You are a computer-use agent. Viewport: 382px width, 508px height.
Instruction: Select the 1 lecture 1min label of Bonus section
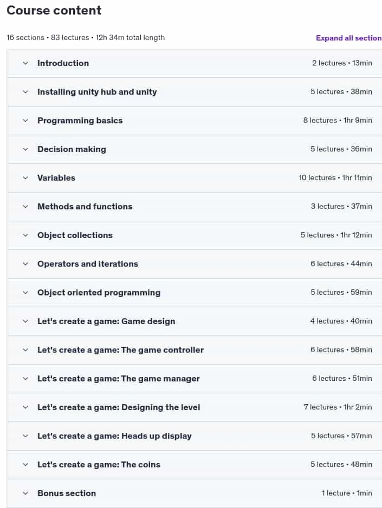pos(347,493)
